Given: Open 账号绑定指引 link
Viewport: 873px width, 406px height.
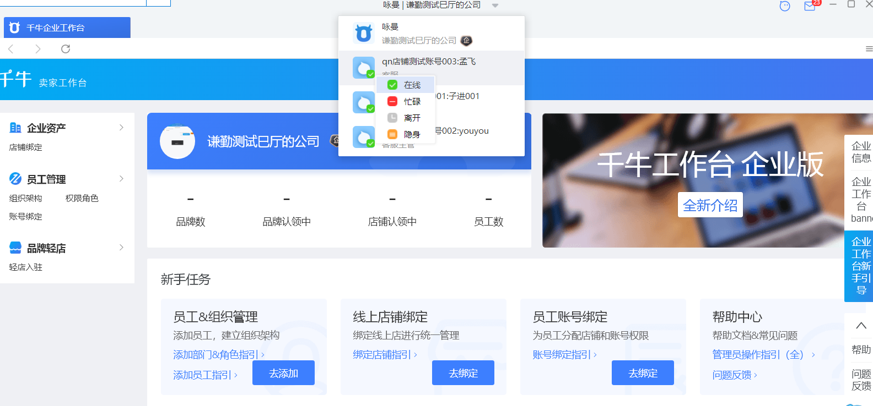Looking at the screenshot, I should 564,355.
